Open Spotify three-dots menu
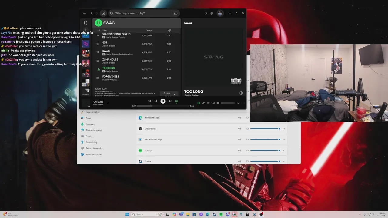This screenshot has height=218, width=388. click(85, 13)
